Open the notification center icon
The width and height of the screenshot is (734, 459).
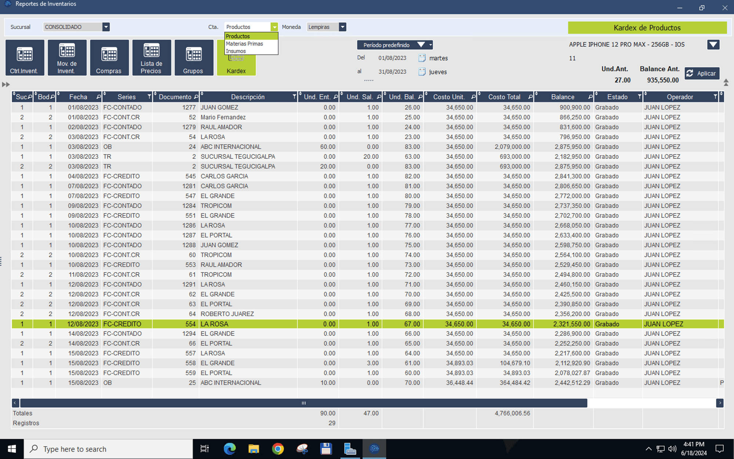[x=719, y=449]
